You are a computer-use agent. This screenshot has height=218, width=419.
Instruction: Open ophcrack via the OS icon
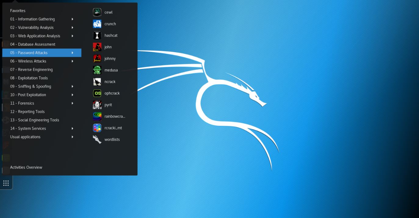[97, 93]
